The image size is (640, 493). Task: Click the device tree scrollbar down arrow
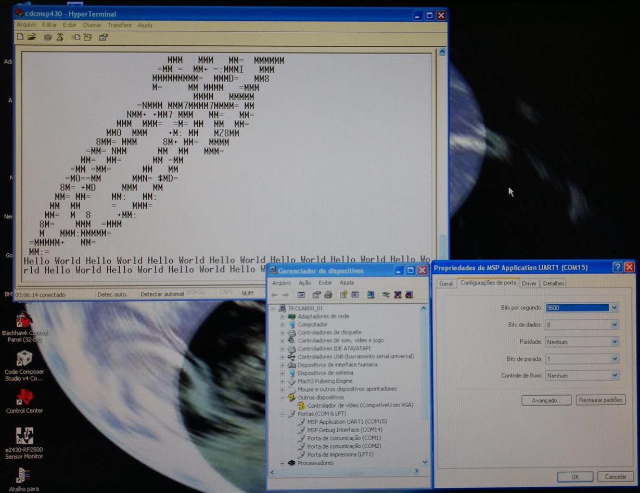(425, 462)
